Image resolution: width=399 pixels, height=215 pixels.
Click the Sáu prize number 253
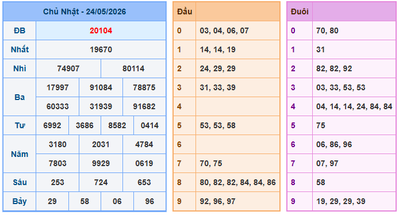[x=57, y=182]
